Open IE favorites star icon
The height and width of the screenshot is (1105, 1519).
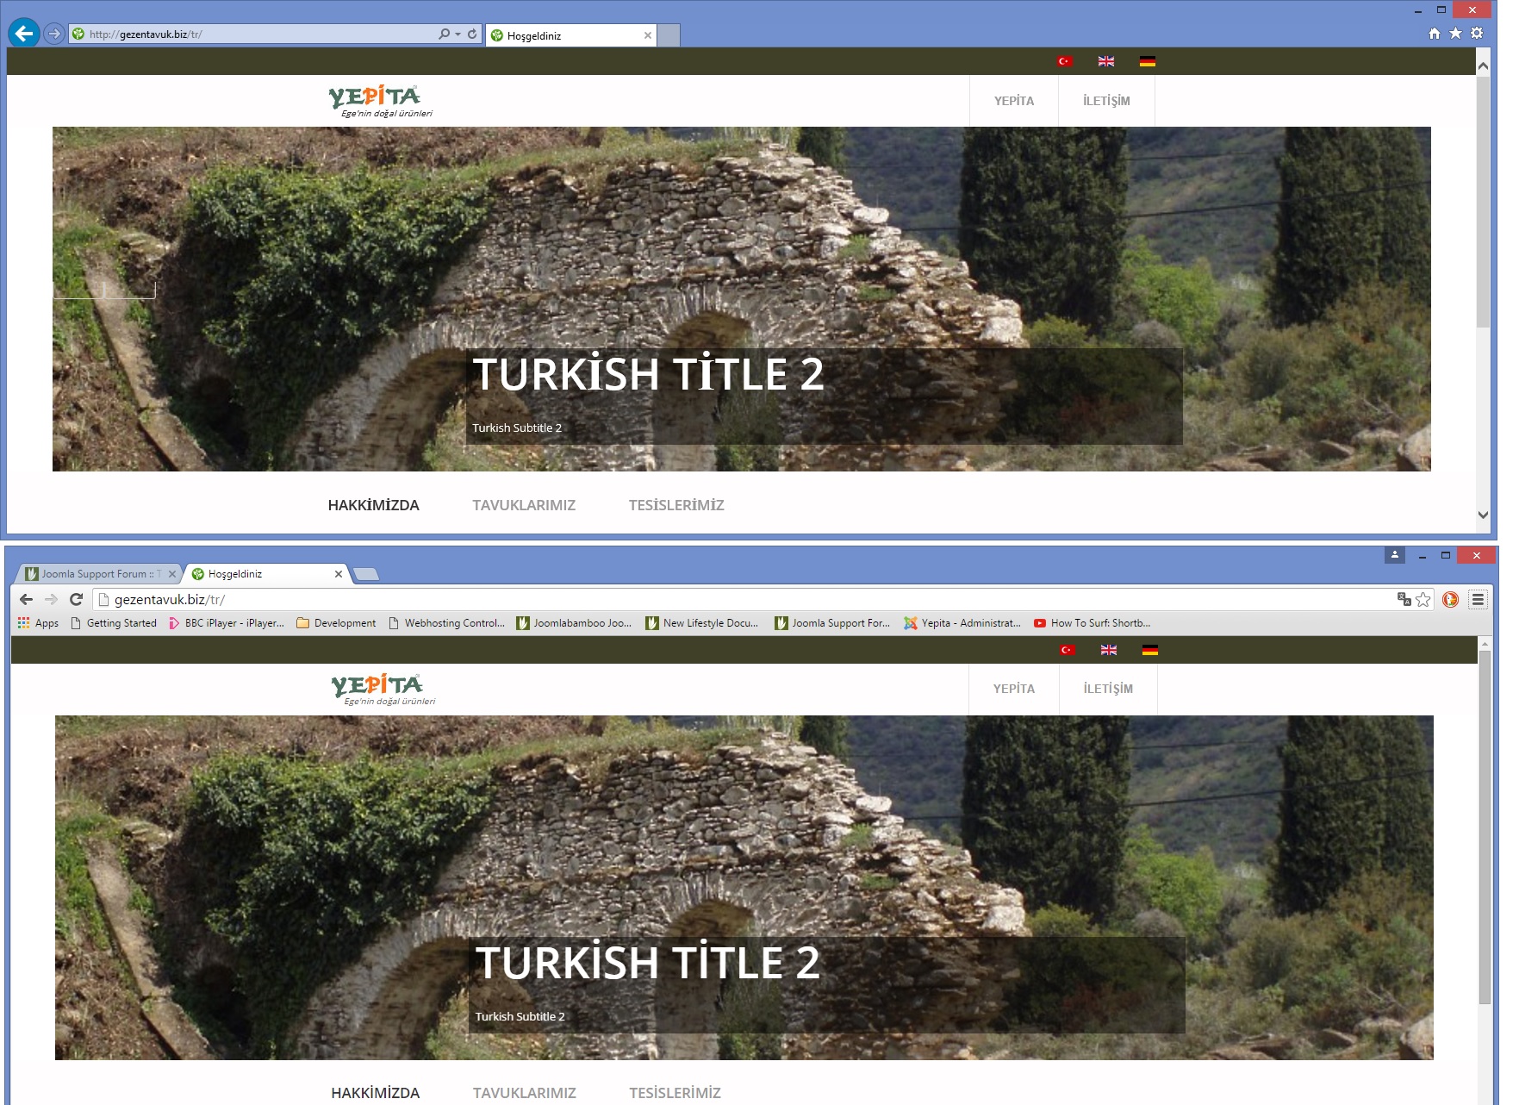click(x=1455, y=34)
